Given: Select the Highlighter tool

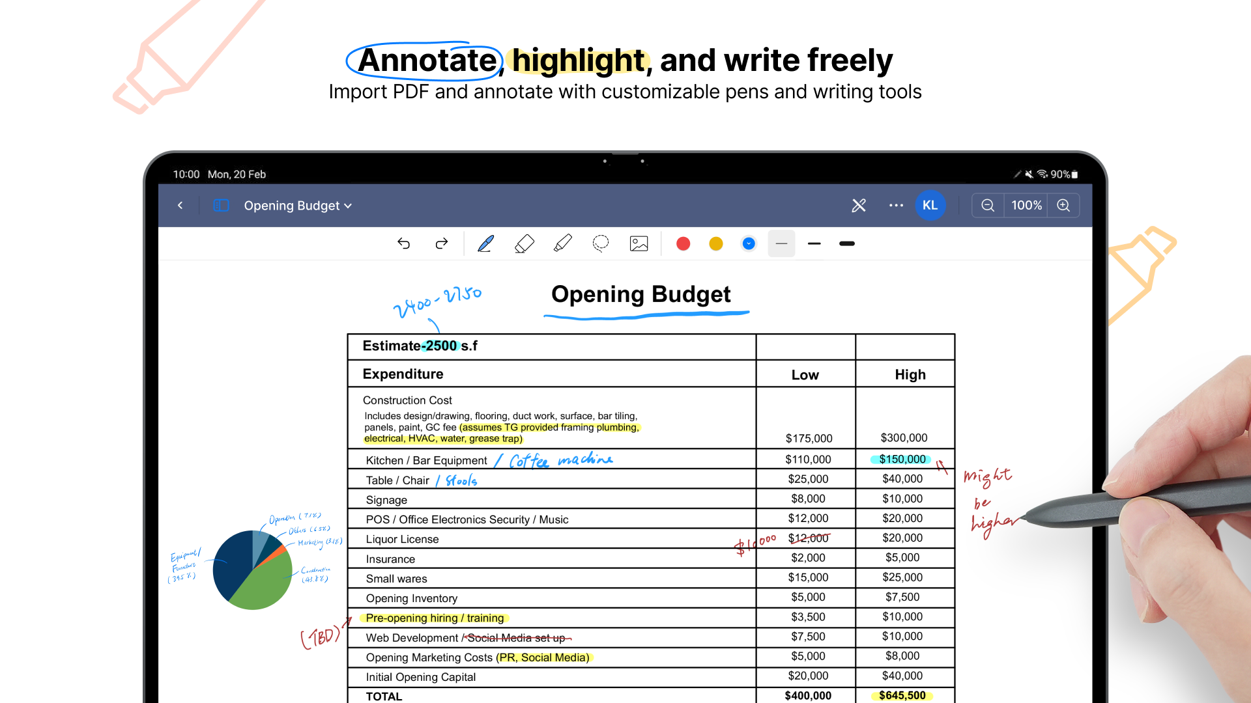Looking at the screenshot, I should click(x=563, y=243).
